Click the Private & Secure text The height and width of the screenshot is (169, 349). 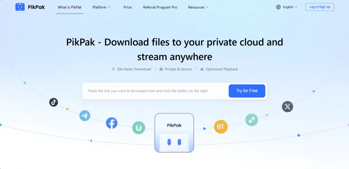tap(178, 69)
